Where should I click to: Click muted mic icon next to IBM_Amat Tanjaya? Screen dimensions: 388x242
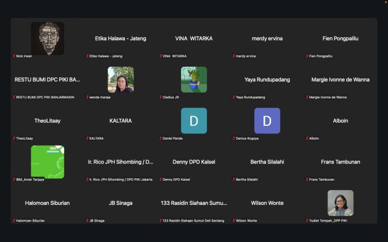pyautogui.click(x=14, y=179)
